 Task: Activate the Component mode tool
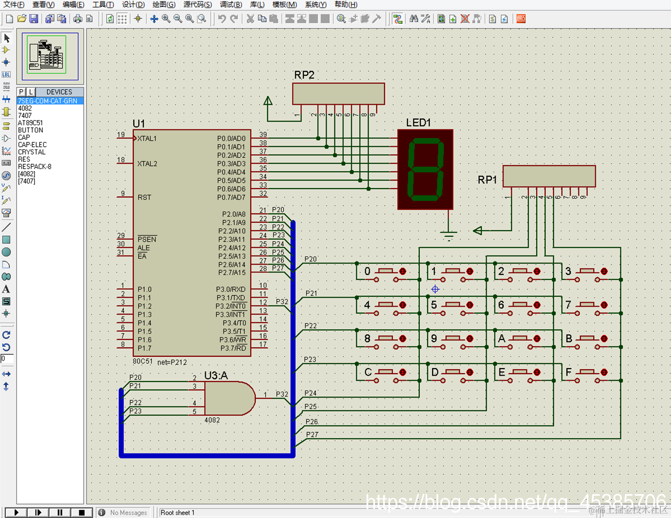tap(6, 50)
